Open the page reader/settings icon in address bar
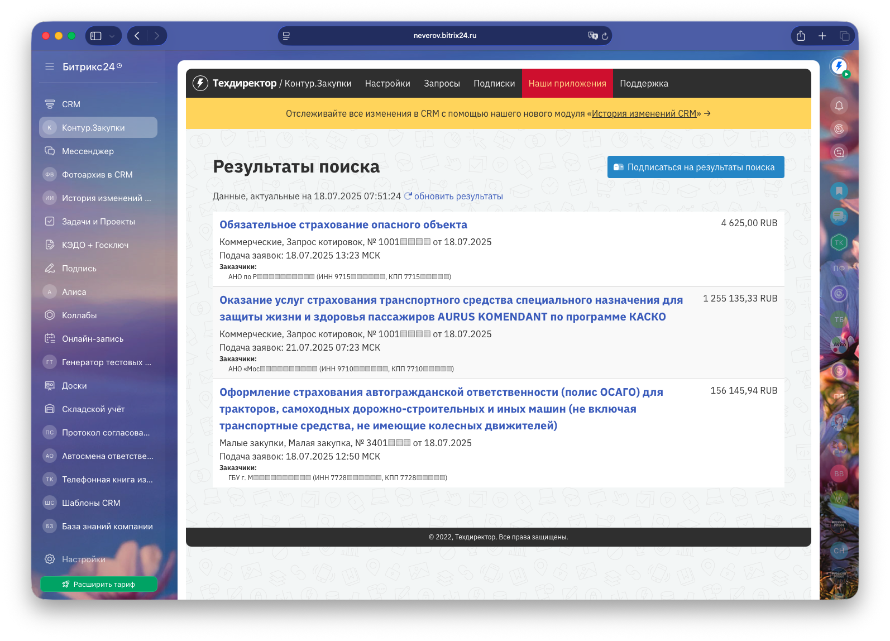 coord(286,36)
